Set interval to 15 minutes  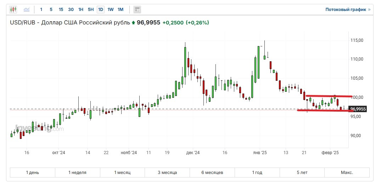[x=61, y=10]
